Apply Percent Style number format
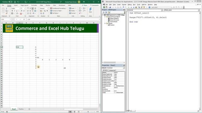The image size is (202, 113). point(45,11)
